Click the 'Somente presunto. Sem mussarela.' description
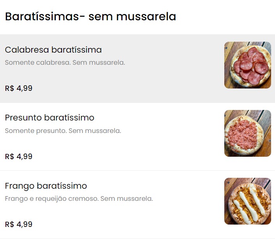275x239 pixels. point(63,131)
